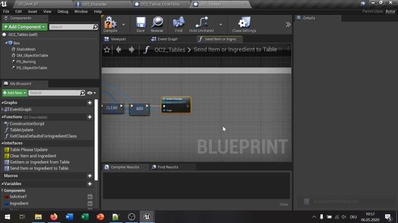Collapse the Variables section

coord(2,184)
